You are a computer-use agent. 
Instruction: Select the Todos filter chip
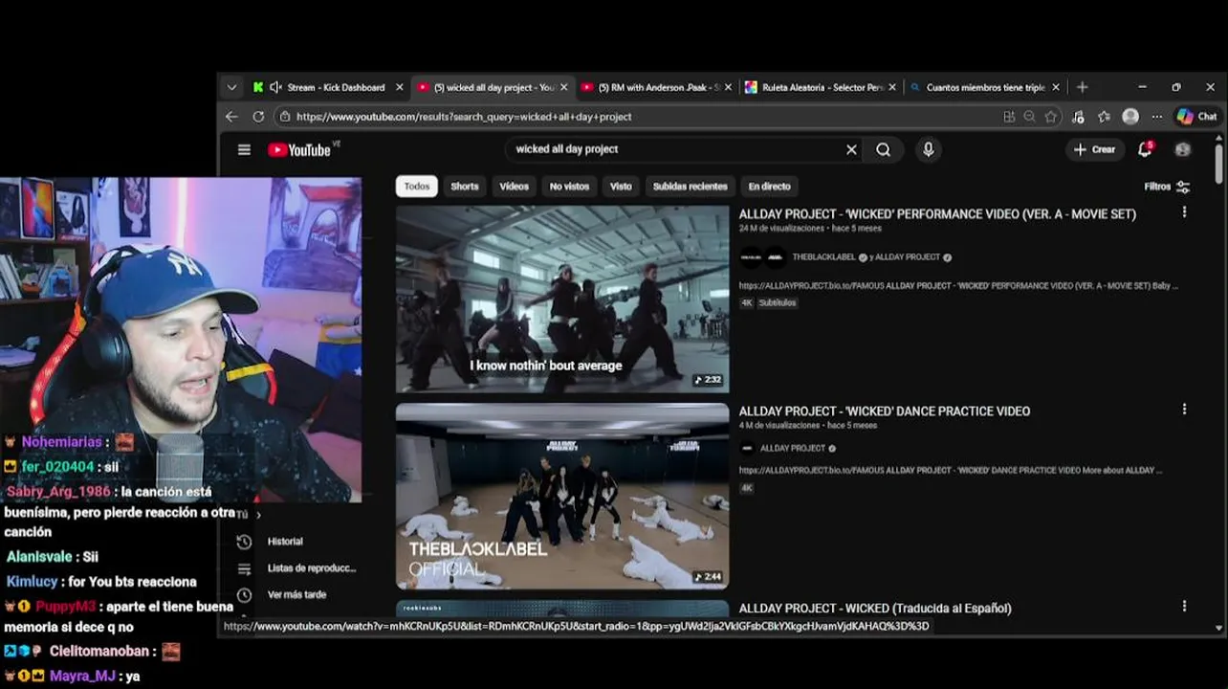click(x=417, y=187)
